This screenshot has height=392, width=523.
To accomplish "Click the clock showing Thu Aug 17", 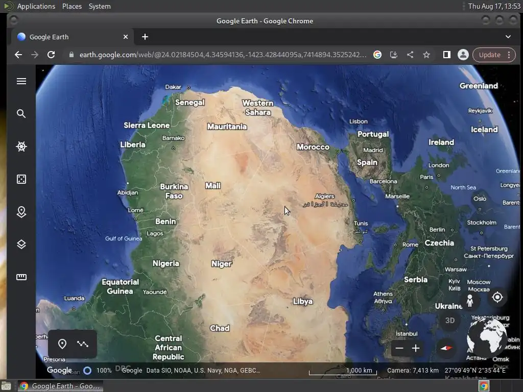I will (x=494, y=6).
